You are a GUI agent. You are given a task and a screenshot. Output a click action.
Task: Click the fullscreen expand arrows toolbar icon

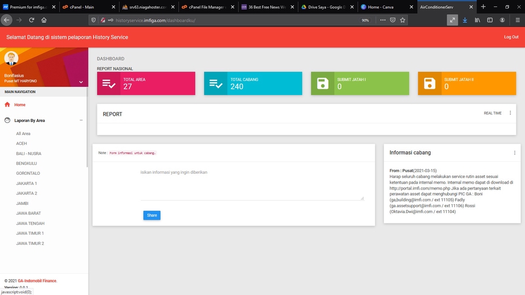pos(452,20)
